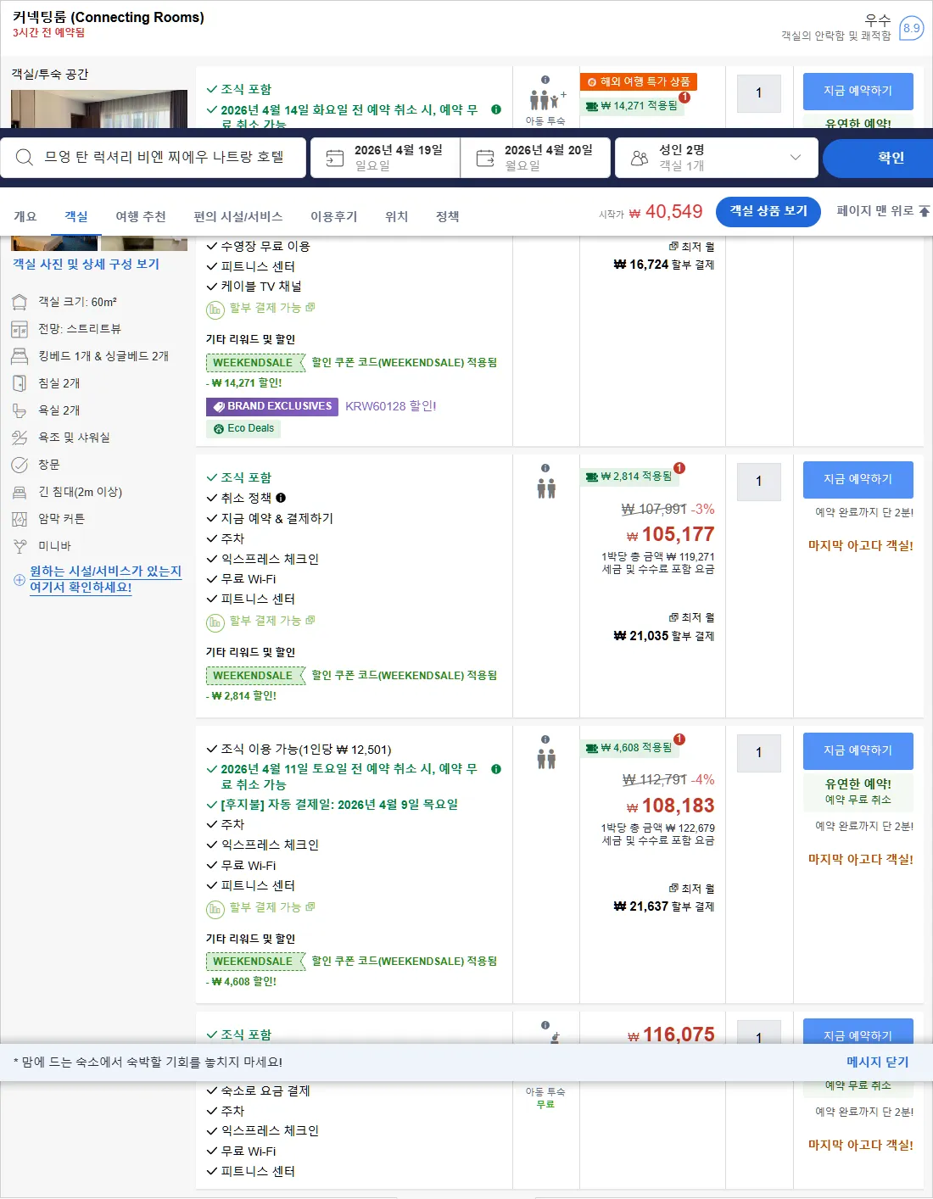The height and width of the screenshot is (1199, 933).
Task: Click check-in calendar icon
Action: click(335, 158)
